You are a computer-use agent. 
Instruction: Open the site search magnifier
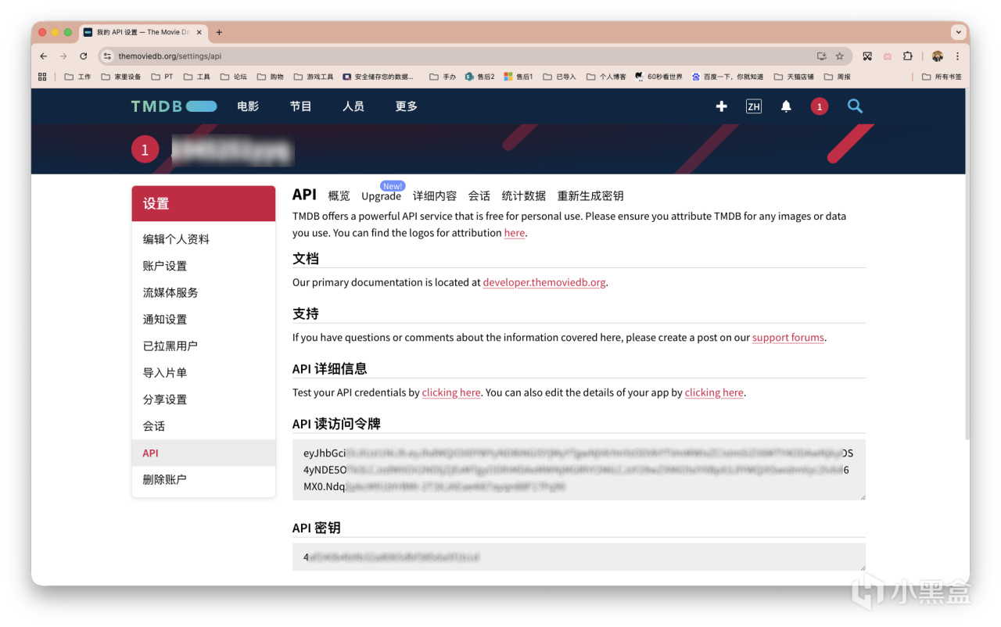click(855, 106)
